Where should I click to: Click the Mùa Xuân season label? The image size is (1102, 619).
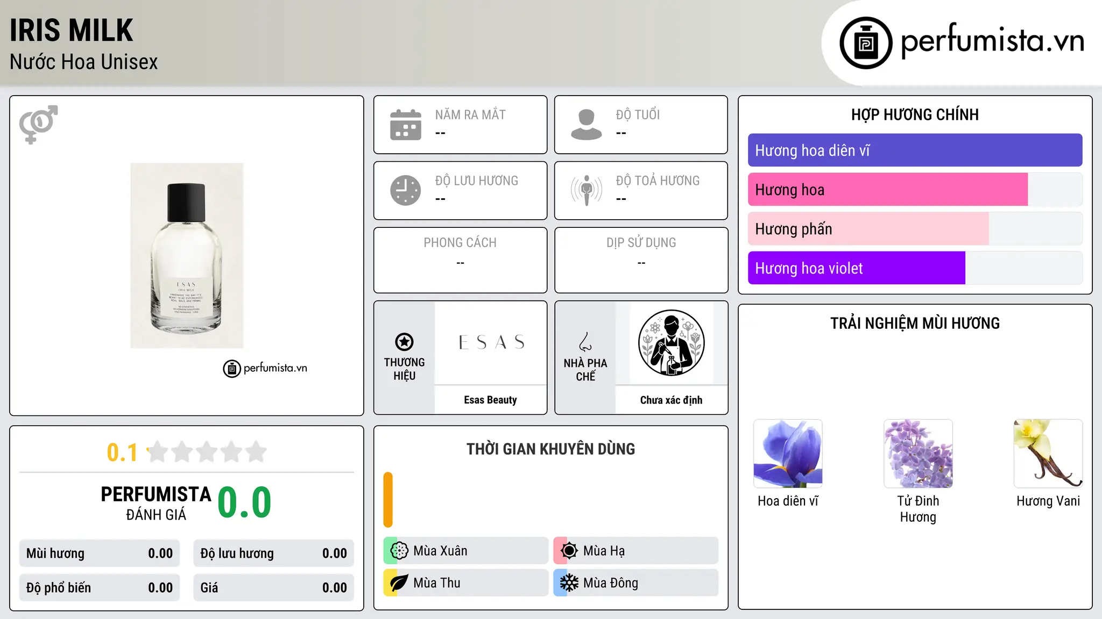click(x=440, y=551)
